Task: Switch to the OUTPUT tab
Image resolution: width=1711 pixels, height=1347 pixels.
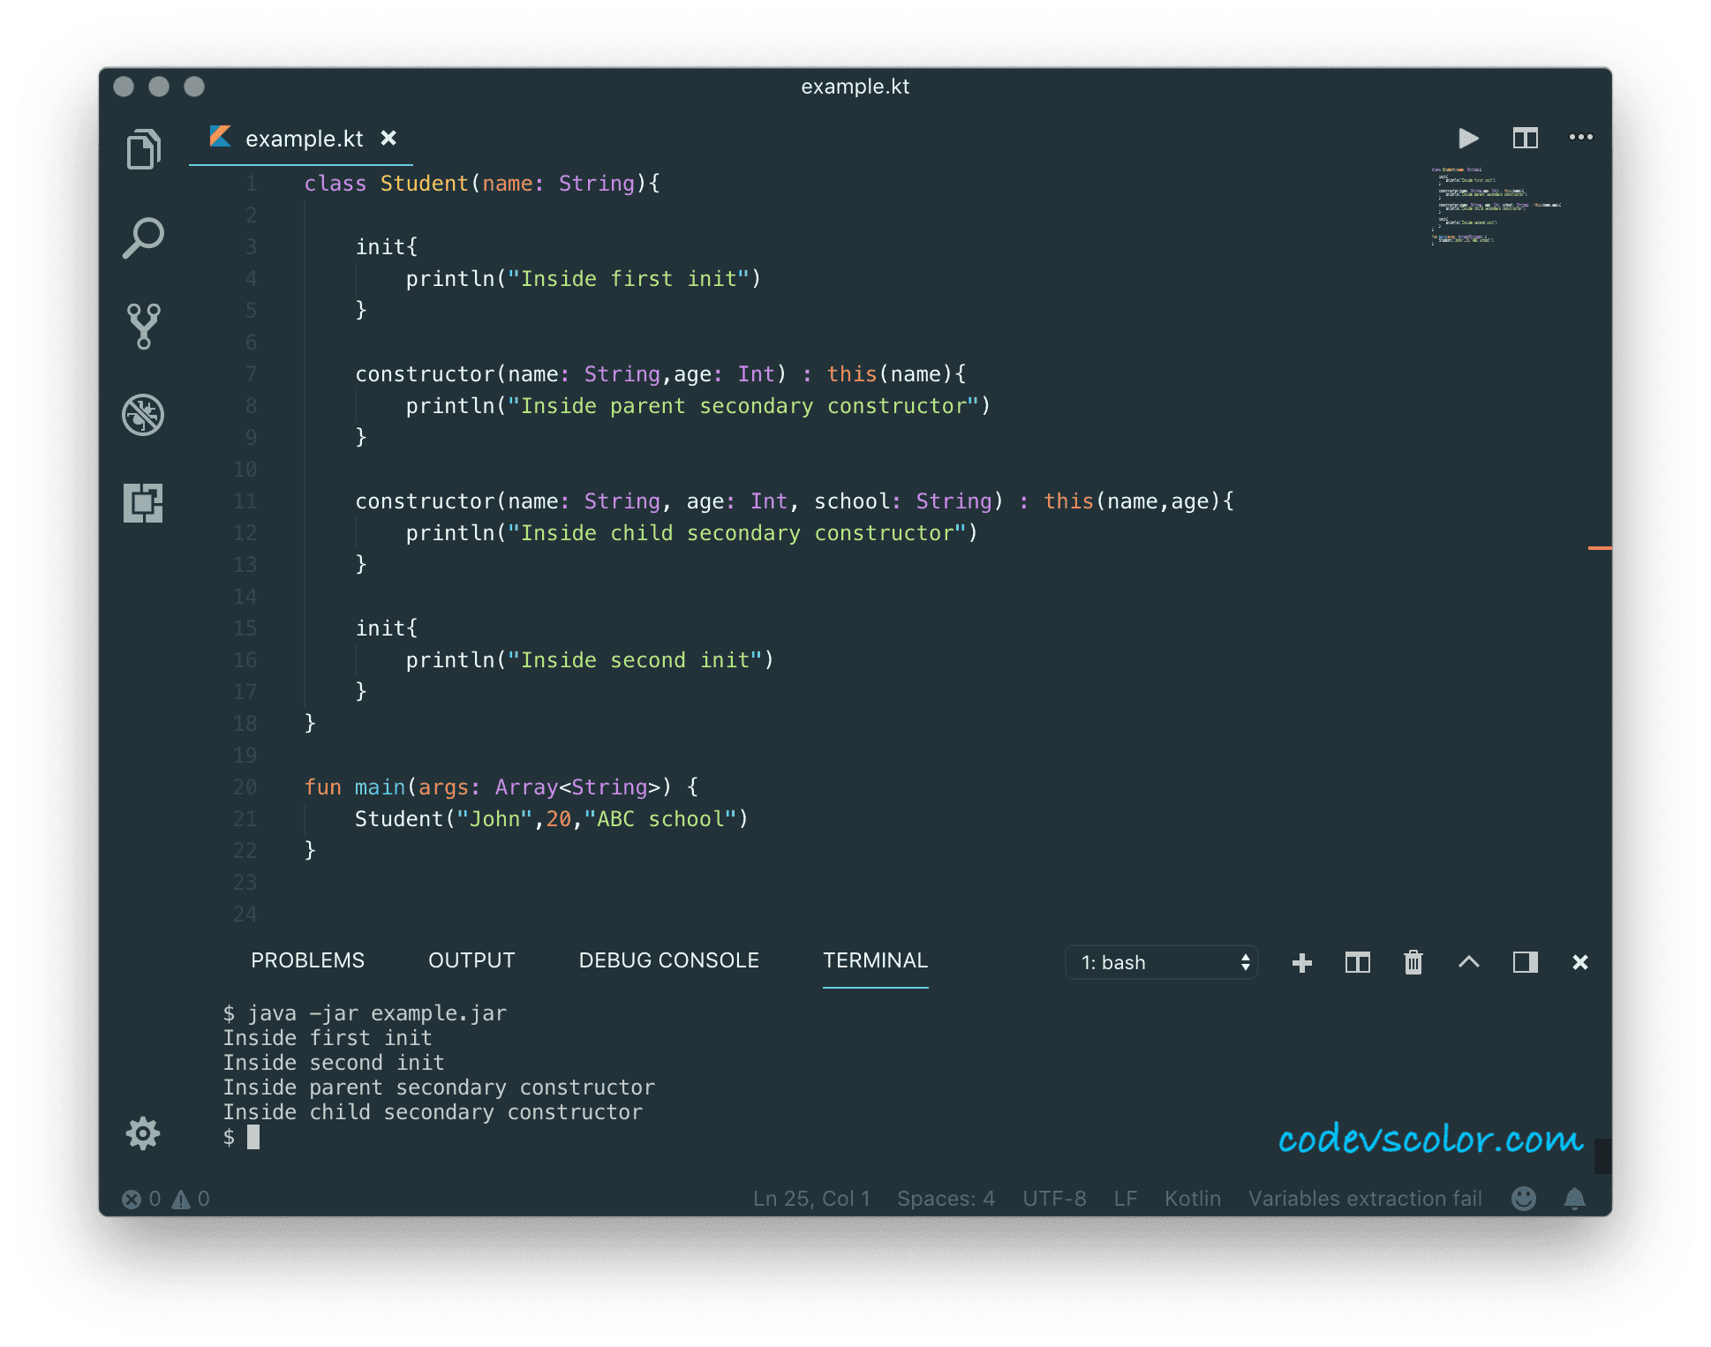Action: pyautogui.click(x=471, y=960)
